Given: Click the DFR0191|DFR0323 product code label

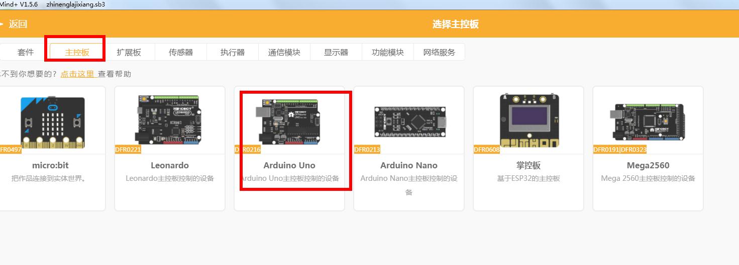Looking at the screenshot, I should (620, 150).
